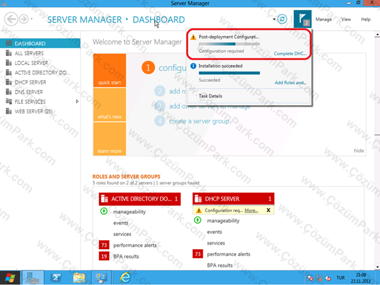380x285 pixels.
Task: Click Active Directory manageability green icon
Action: pos(104,211)
